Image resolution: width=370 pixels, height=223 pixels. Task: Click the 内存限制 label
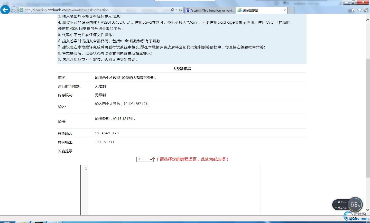(x=66, y=95)
